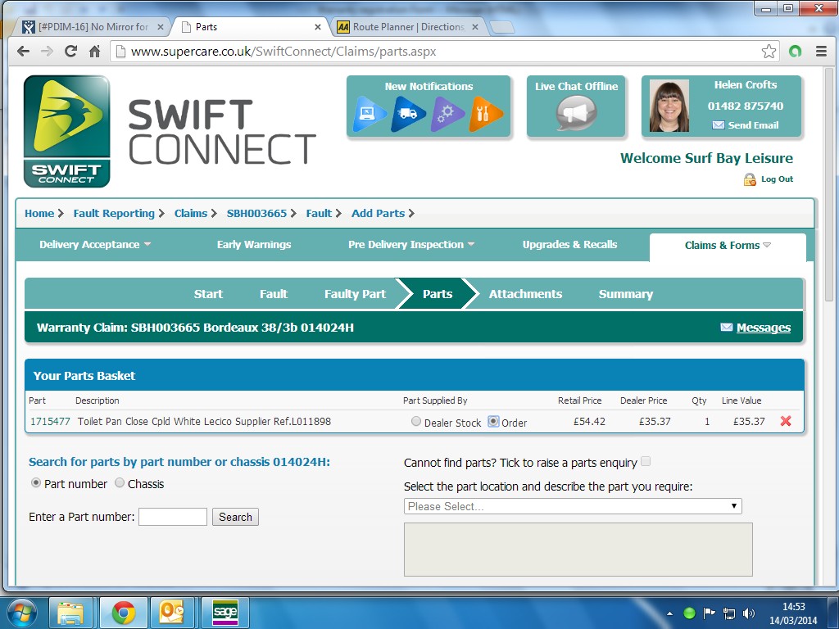Go to the Attachments step
This screenshot has width=839, height=629.
(525, 294)
